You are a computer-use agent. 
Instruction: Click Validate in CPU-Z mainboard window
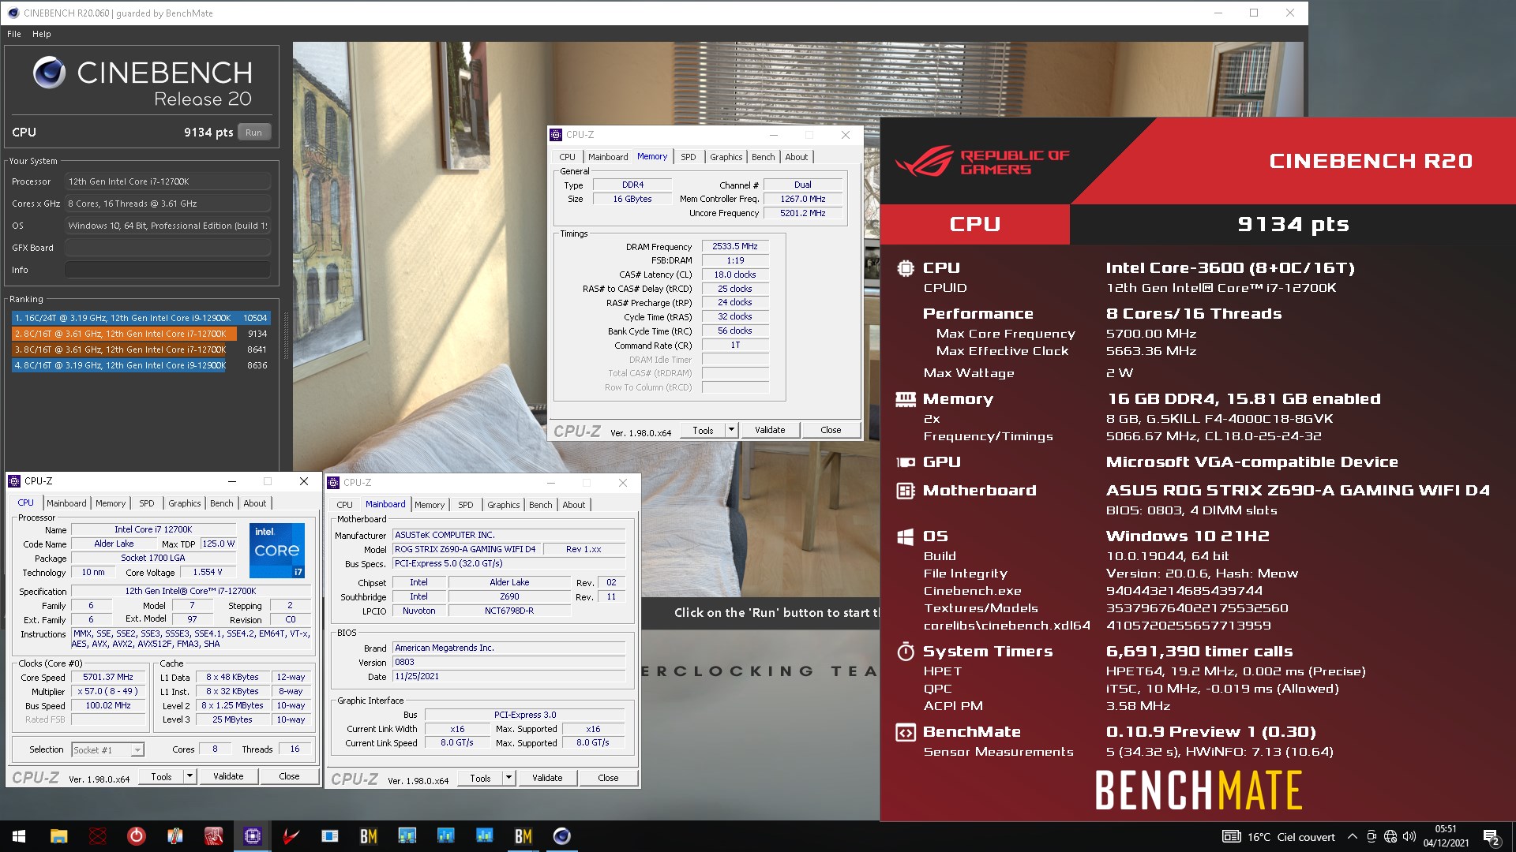pyautogui.click(x=547, y=778)
